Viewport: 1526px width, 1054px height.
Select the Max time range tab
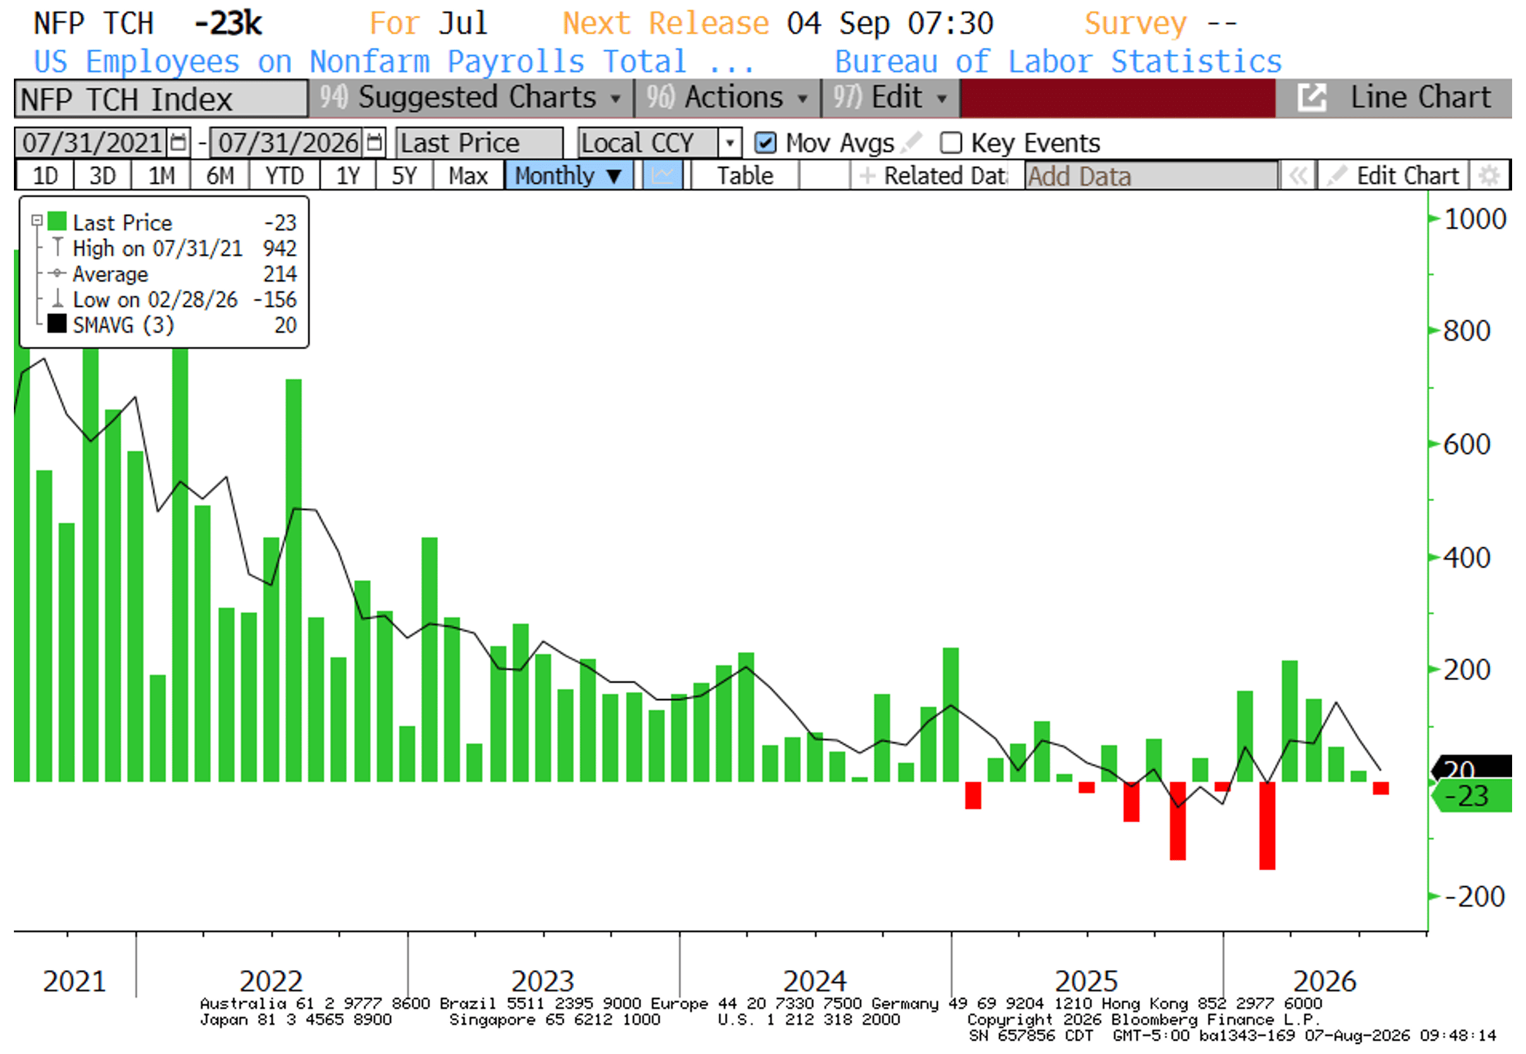click(468, 176)
